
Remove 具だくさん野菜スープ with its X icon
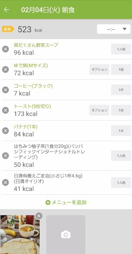(5, 49)
